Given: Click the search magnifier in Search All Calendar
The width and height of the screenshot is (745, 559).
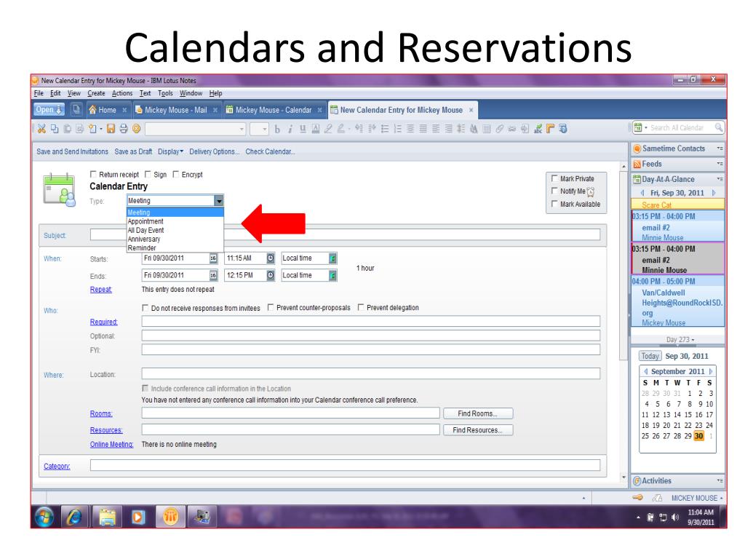Looking at the screenshot, I should (x=718, y=127).
